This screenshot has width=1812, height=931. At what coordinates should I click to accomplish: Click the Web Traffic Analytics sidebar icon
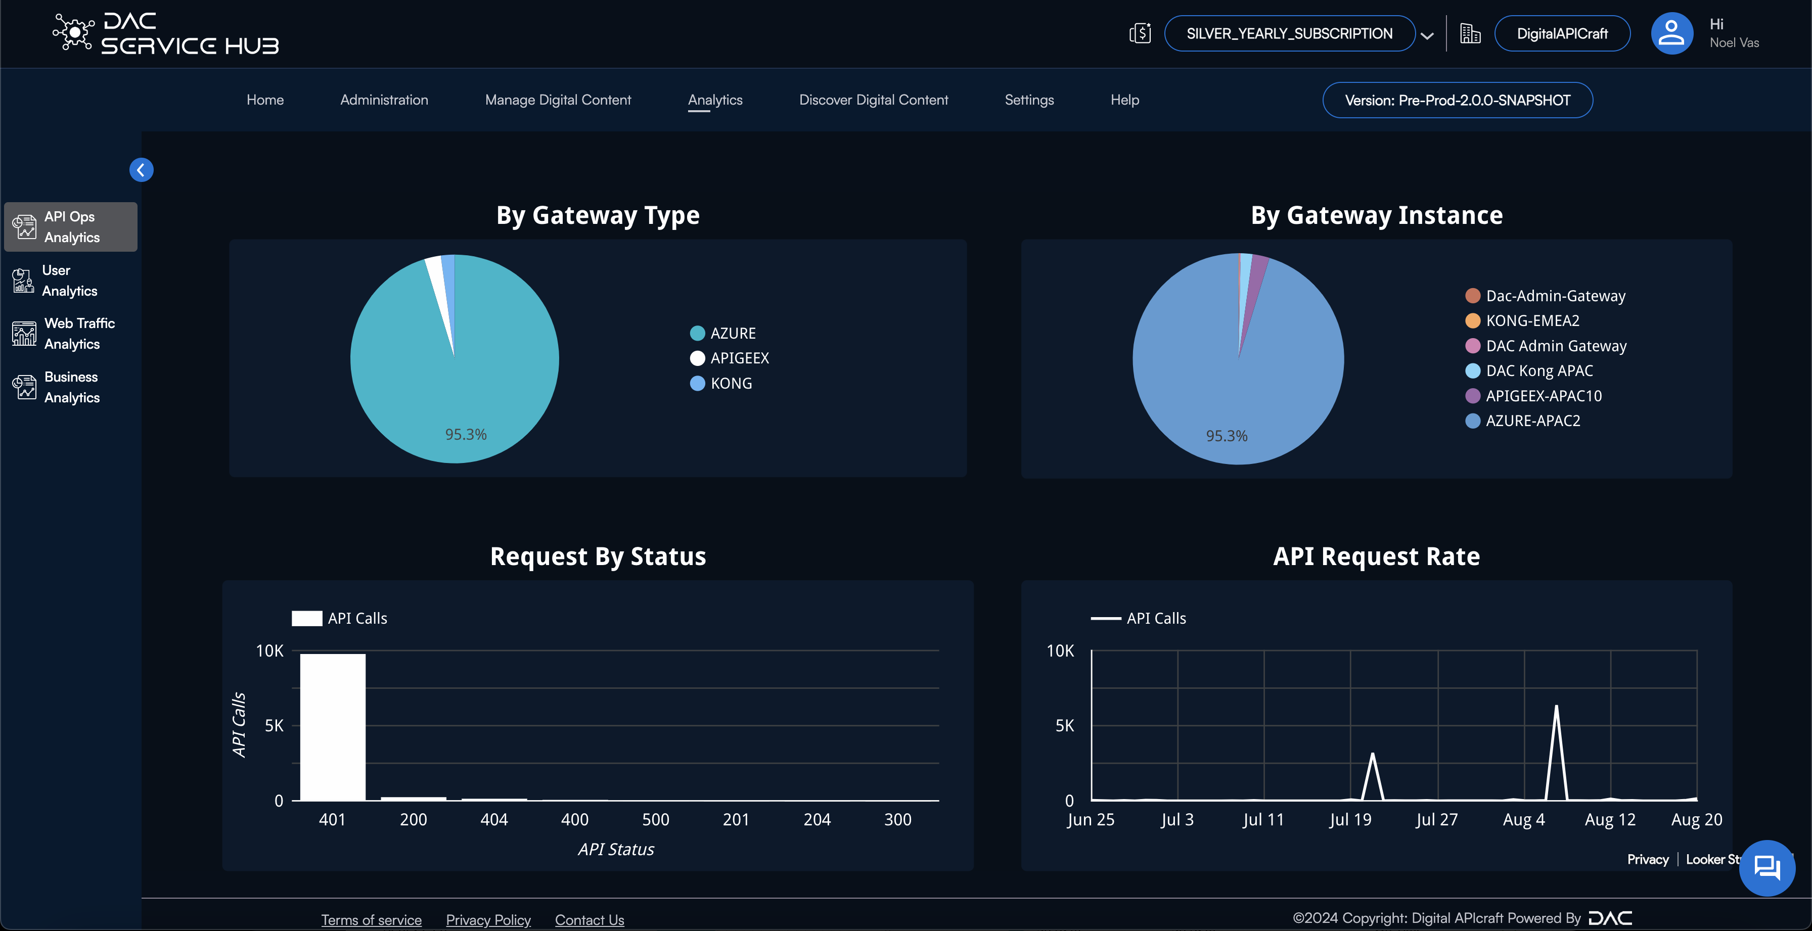(x=25, y=333)
